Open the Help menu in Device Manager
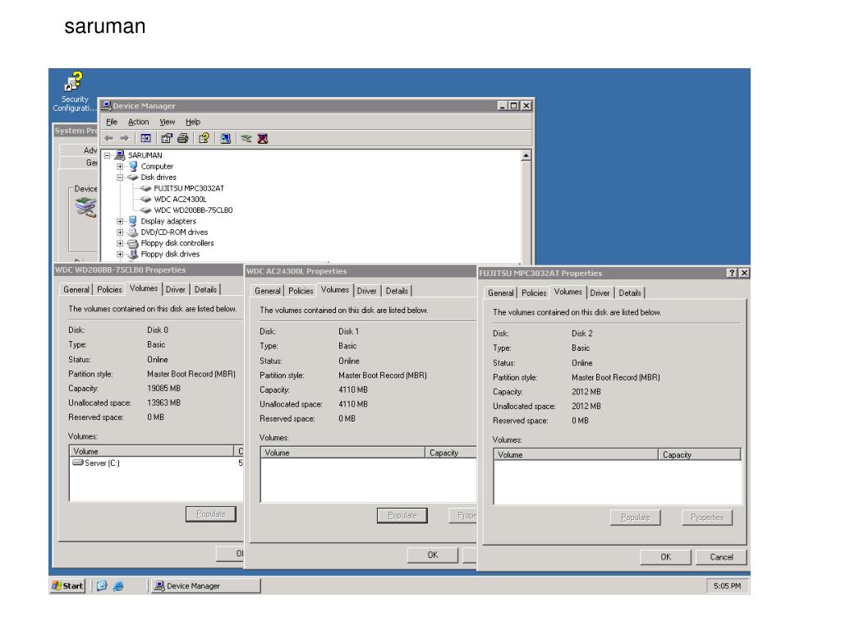The image size is (841, 631). pos(193,122)
